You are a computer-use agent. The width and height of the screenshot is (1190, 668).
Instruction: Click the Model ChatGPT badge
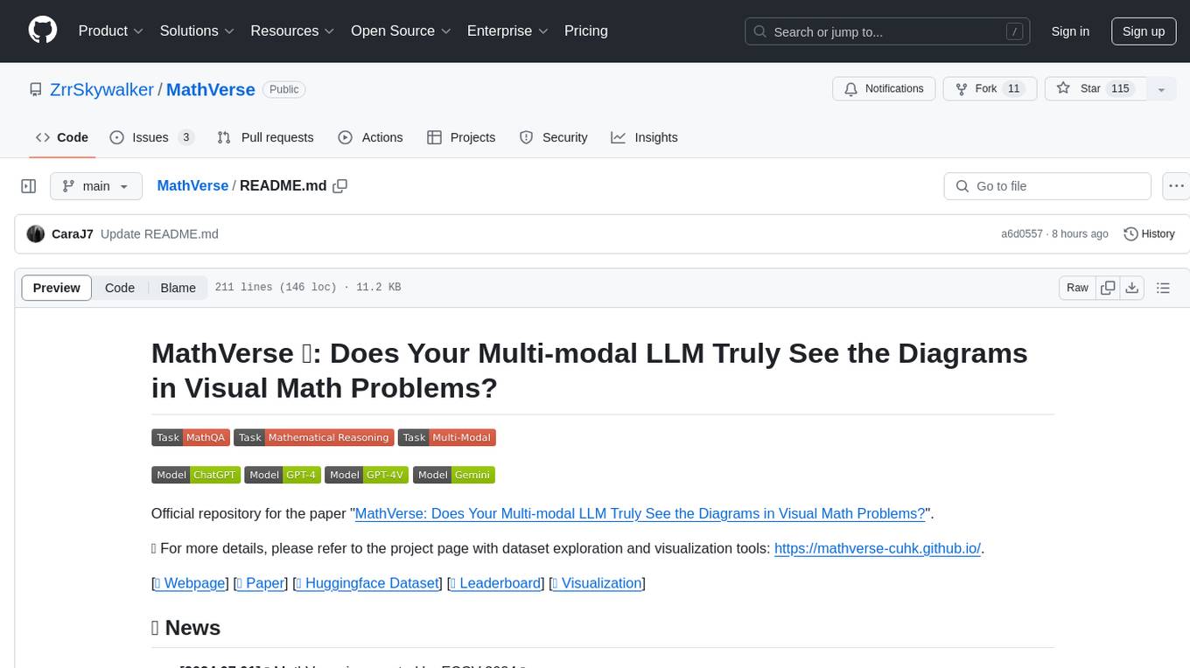click(x=196, y=475)
